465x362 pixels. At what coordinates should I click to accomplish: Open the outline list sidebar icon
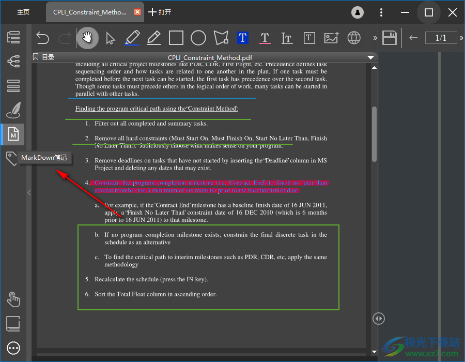coord(13,37)
